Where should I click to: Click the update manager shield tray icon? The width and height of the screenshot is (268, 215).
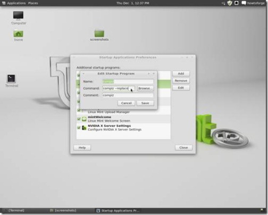pyautogui.click(x=230, y=3)
